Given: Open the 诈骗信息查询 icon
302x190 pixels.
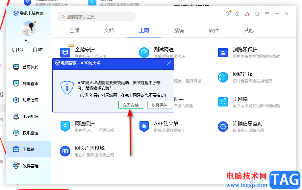Looking at the screenshot, I should tap(223, 127).
